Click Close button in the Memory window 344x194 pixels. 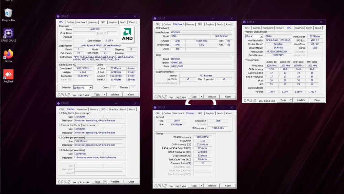coord(228,186)
